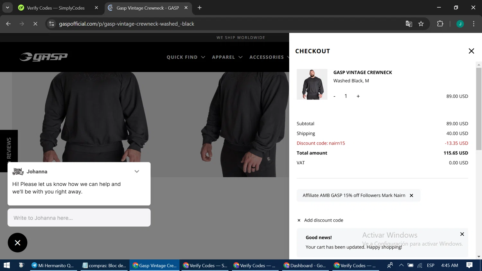Open the Mi Hermanito Telegram taskbar item
The width and height of the screenshot is (482, 271).
pyautogui.click(x=53, y=265)
